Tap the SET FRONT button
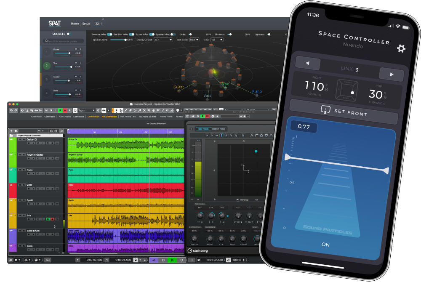 [x=344, y=112]
